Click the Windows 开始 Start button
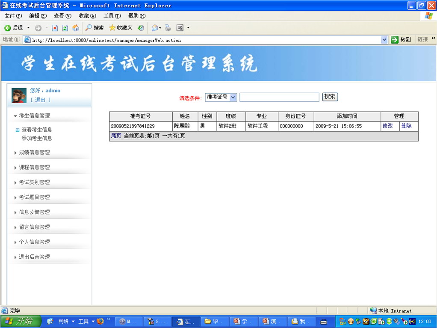Screen dimensions: 437x328 [21, 321]
